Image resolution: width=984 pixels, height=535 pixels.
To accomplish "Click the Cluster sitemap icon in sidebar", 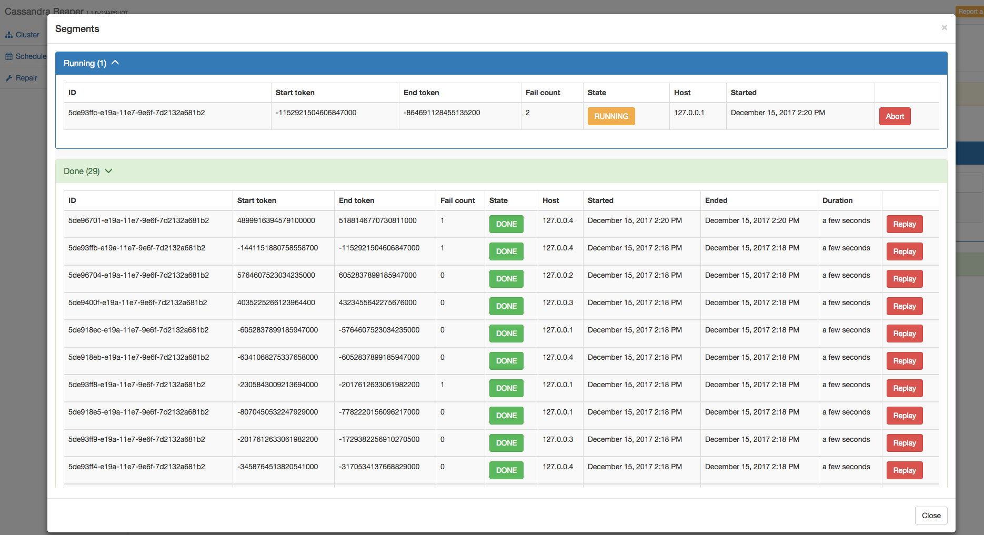I will [x=9, y=35].
